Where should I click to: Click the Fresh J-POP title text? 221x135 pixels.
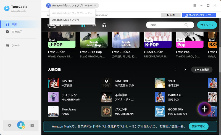[56, 52]
